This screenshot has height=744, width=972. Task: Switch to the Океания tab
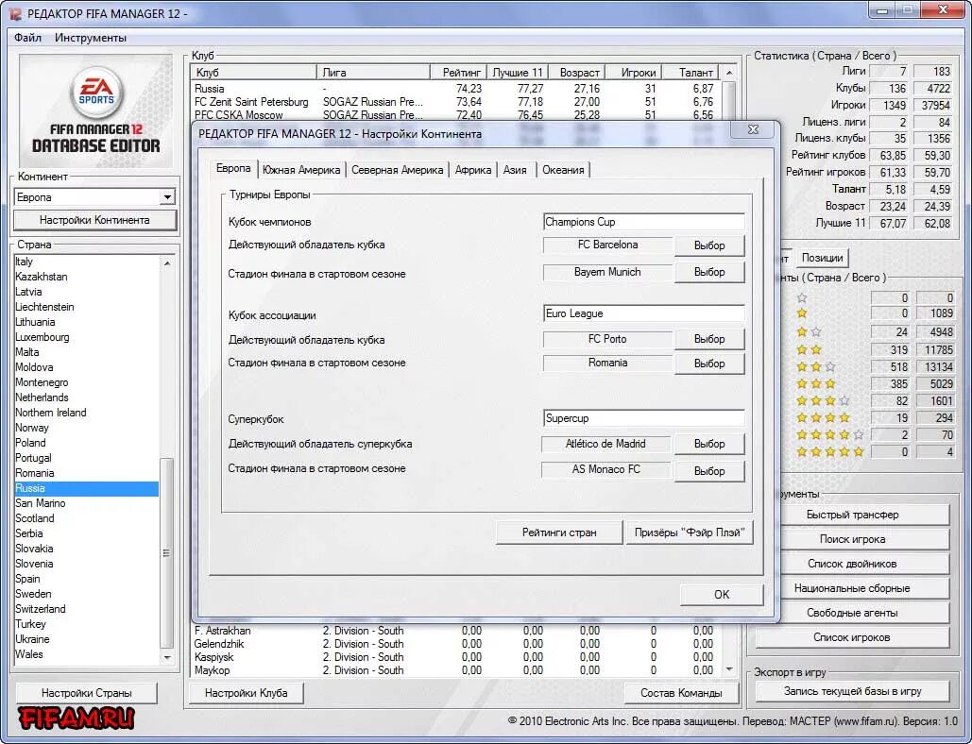coord(563,170)
